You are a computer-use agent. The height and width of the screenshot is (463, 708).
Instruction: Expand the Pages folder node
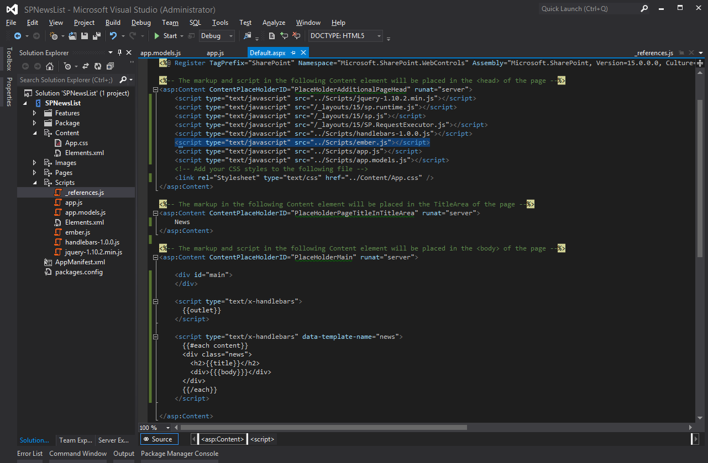tap(35, 173)
